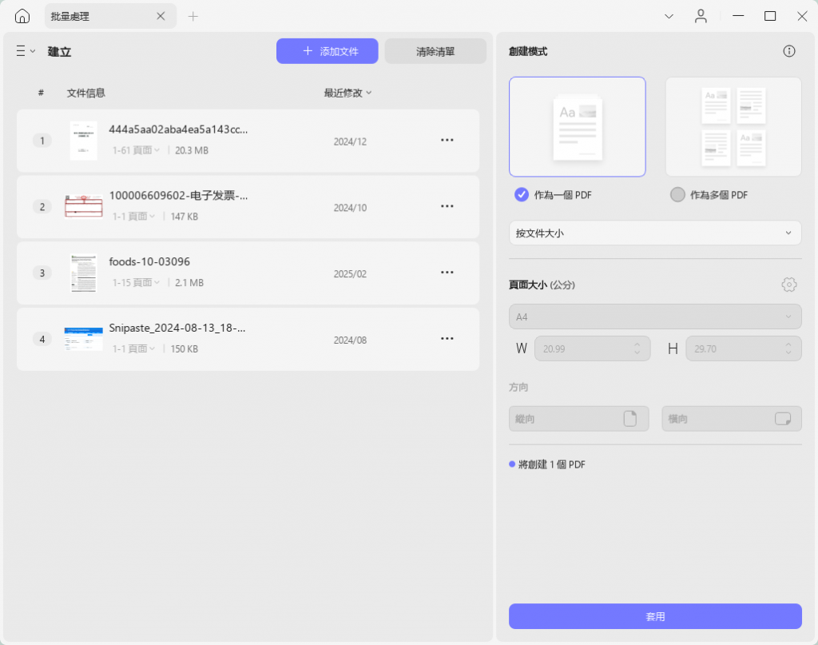The width and height of the screenshot is (818, 645).
Task: Click the file name Snipaste_2024-08-13_18-...
Action: click(177, 328)
